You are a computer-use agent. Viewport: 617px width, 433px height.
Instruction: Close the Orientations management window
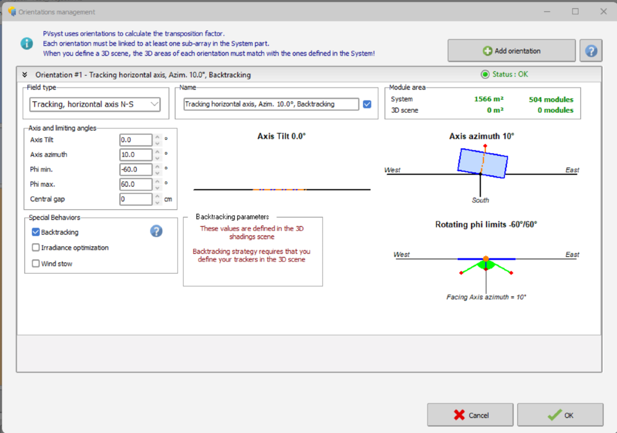[x=603, y=12]
